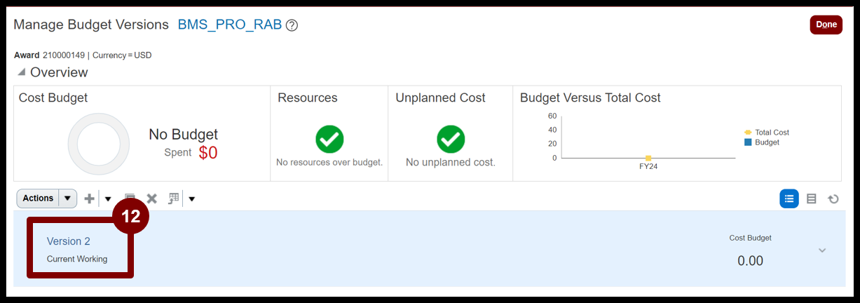Expand the Version 2 row chevron

tap(822, 250)
